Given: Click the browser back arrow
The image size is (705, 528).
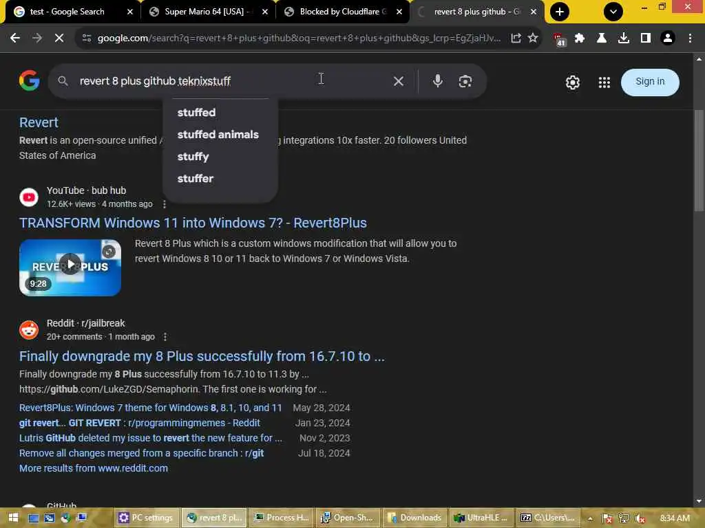Looking at the screenshot, I should point(15,38).
